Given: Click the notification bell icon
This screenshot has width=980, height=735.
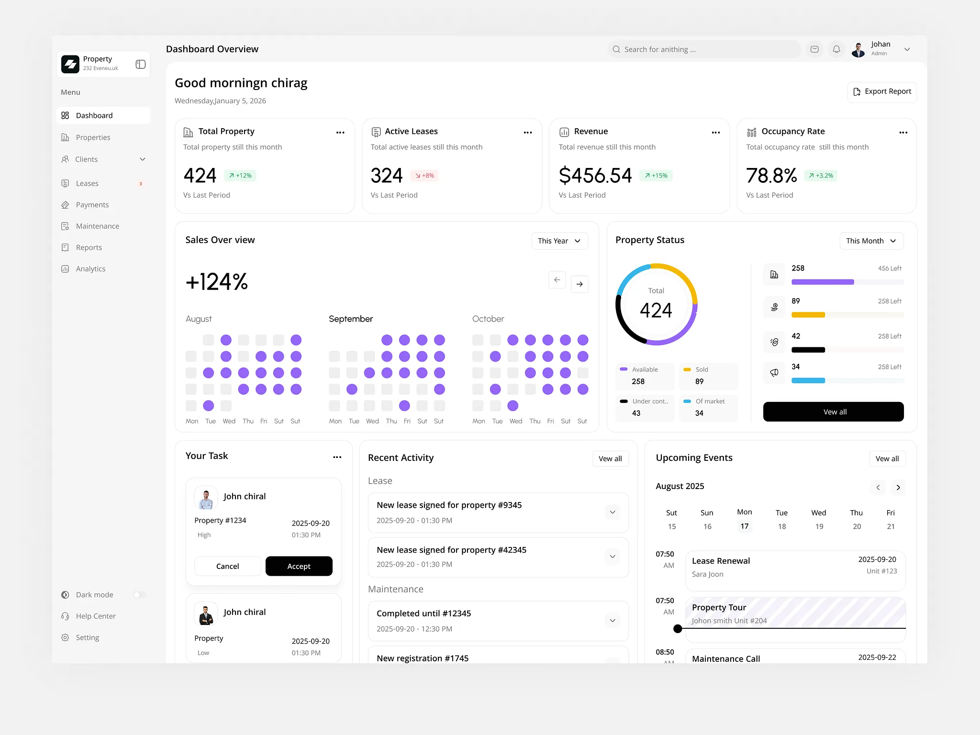Looking at the screenshot, I should coord(836,49).
